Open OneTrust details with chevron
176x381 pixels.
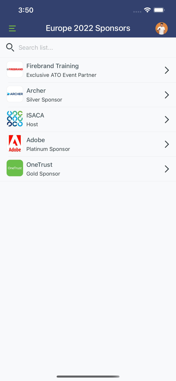click(x=167, y=169)
